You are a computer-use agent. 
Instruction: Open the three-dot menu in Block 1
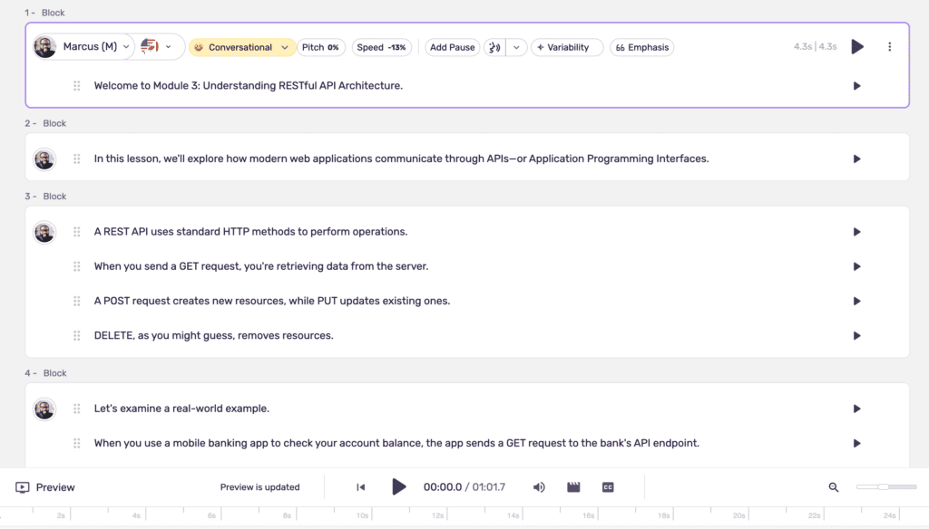[890, 47]
